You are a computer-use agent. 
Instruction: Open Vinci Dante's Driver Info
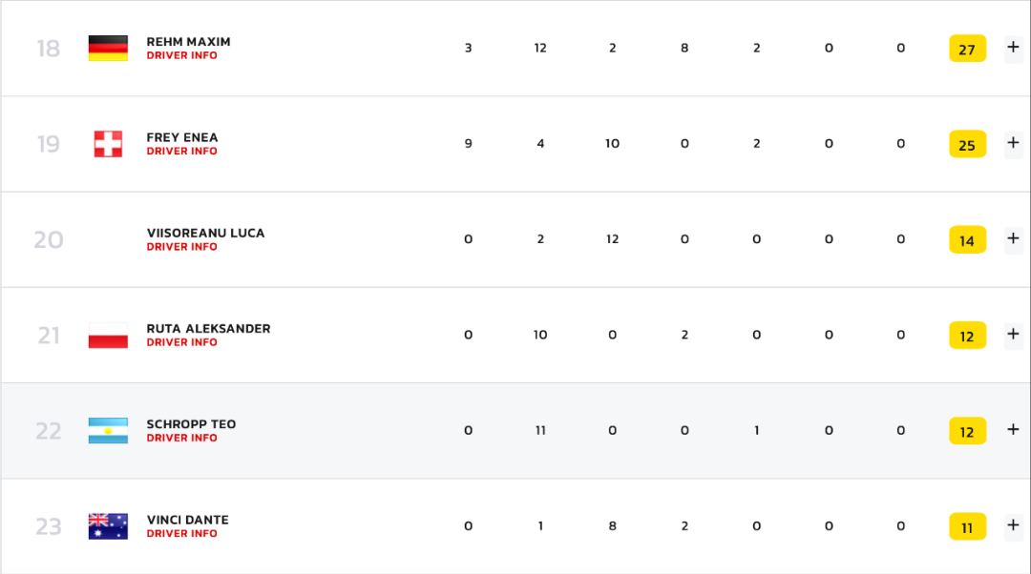(x=181, y=534)
